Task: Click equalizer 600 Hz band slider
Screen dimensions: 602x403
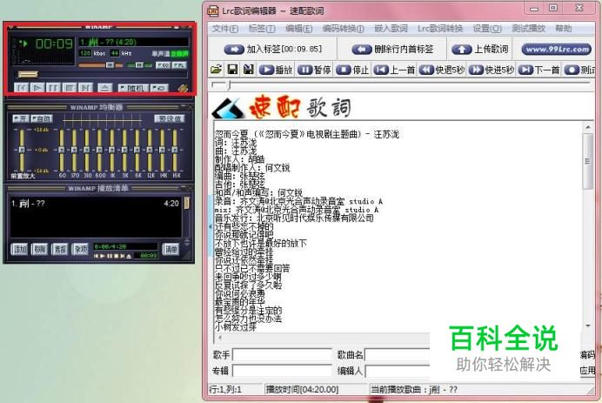Action: tap(100, 151)
